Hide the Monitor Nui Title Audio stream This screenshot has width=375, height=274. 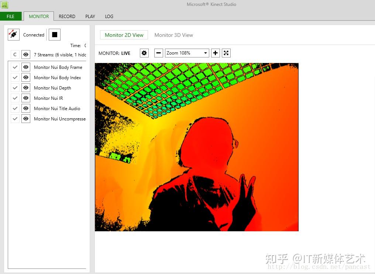pyautogui.click(x=25, y=108)
